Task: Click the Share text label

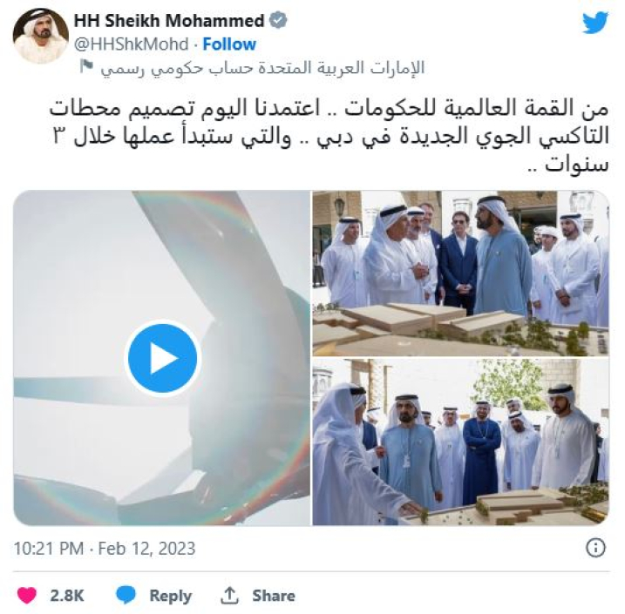Action: (x=274, y=596)
